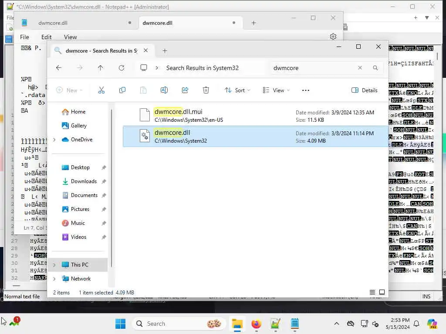This screenshot has height=334, width=446.
Task: Click the Paste clipboard icon in Explorer toolbar
Action: tap(143, 90)
